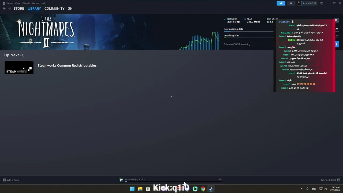The height and width of the screenshot is (193, 343).
Task: Open the 3N profile tab
Action: coord(70,9)
